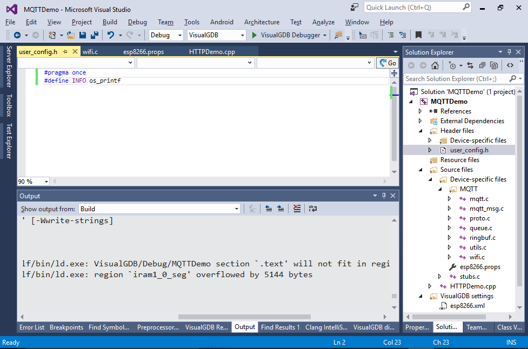Switch to the esp8266.props editor tab
The height and width of the screenshot is (349, 528).
[x=143, y=52]
